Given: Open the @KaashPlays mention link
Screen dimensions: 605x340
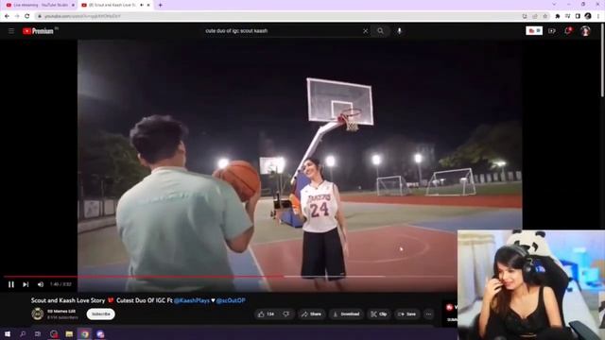Looking at the screenshot, I should coord(191,300).
